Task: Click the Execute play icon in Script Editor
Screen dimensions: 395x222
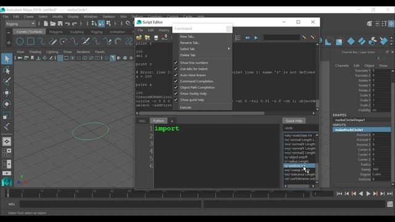Action: pos(256,38)
